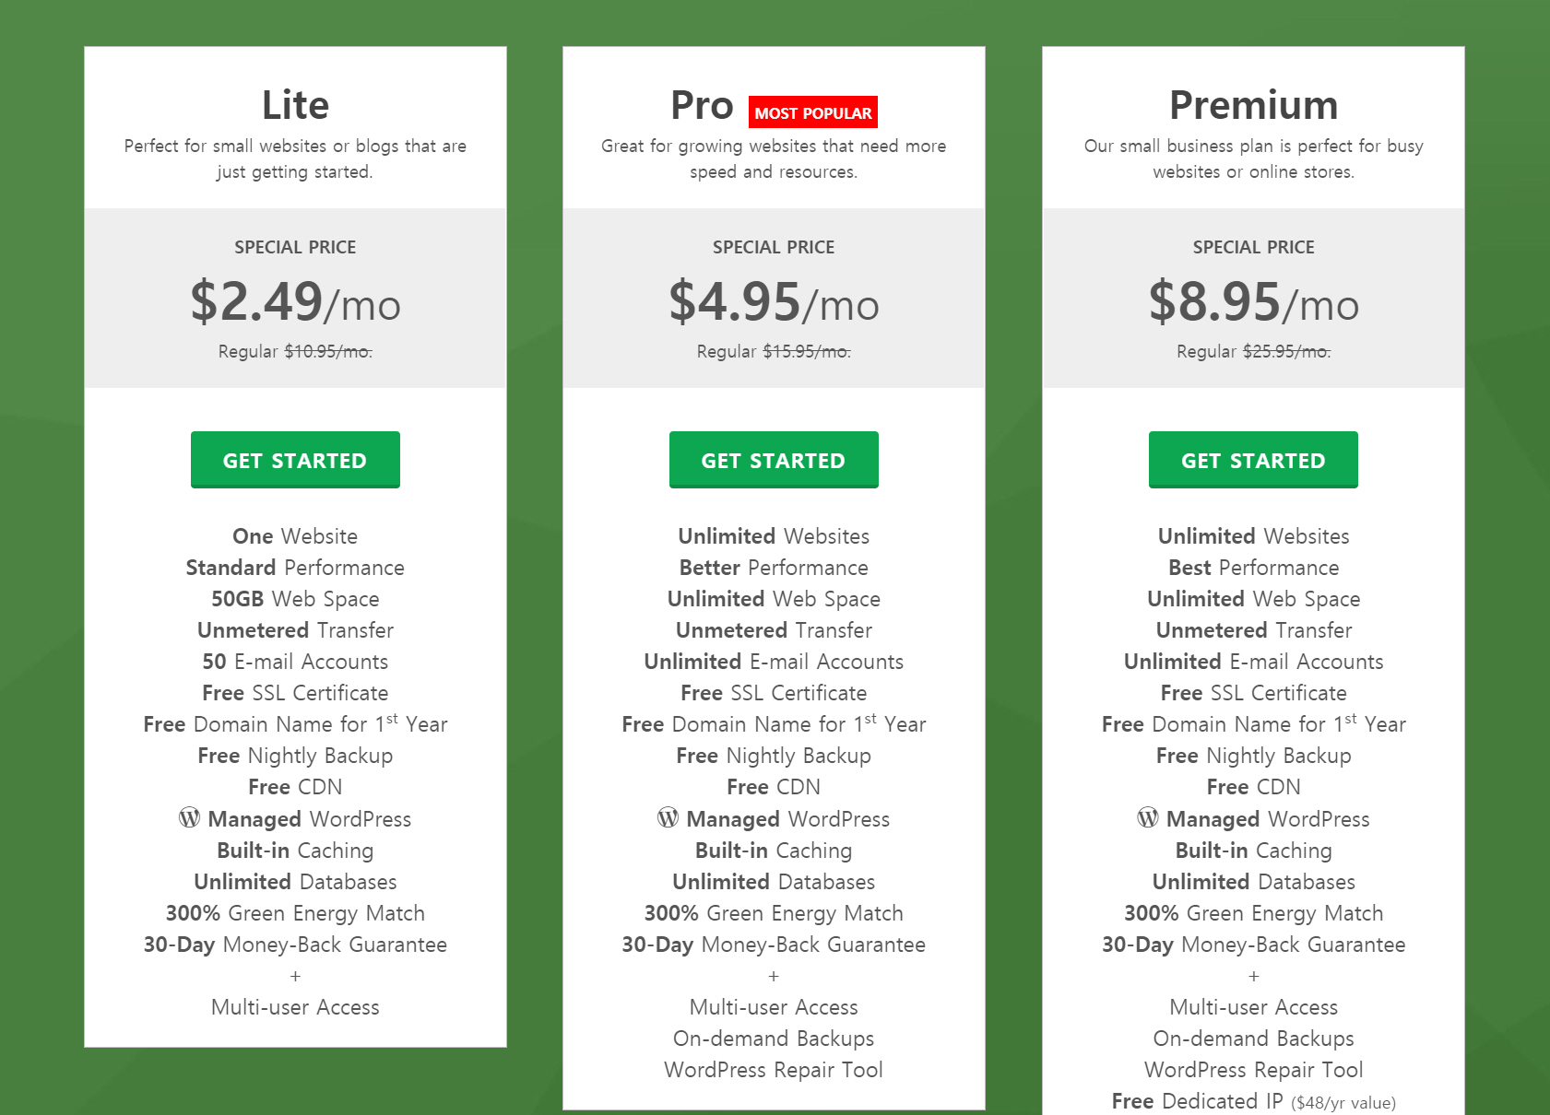This screenshot has width=1550, height=1115.
Task: Click the Lite plan title
Action: click(x=294, y=104)
